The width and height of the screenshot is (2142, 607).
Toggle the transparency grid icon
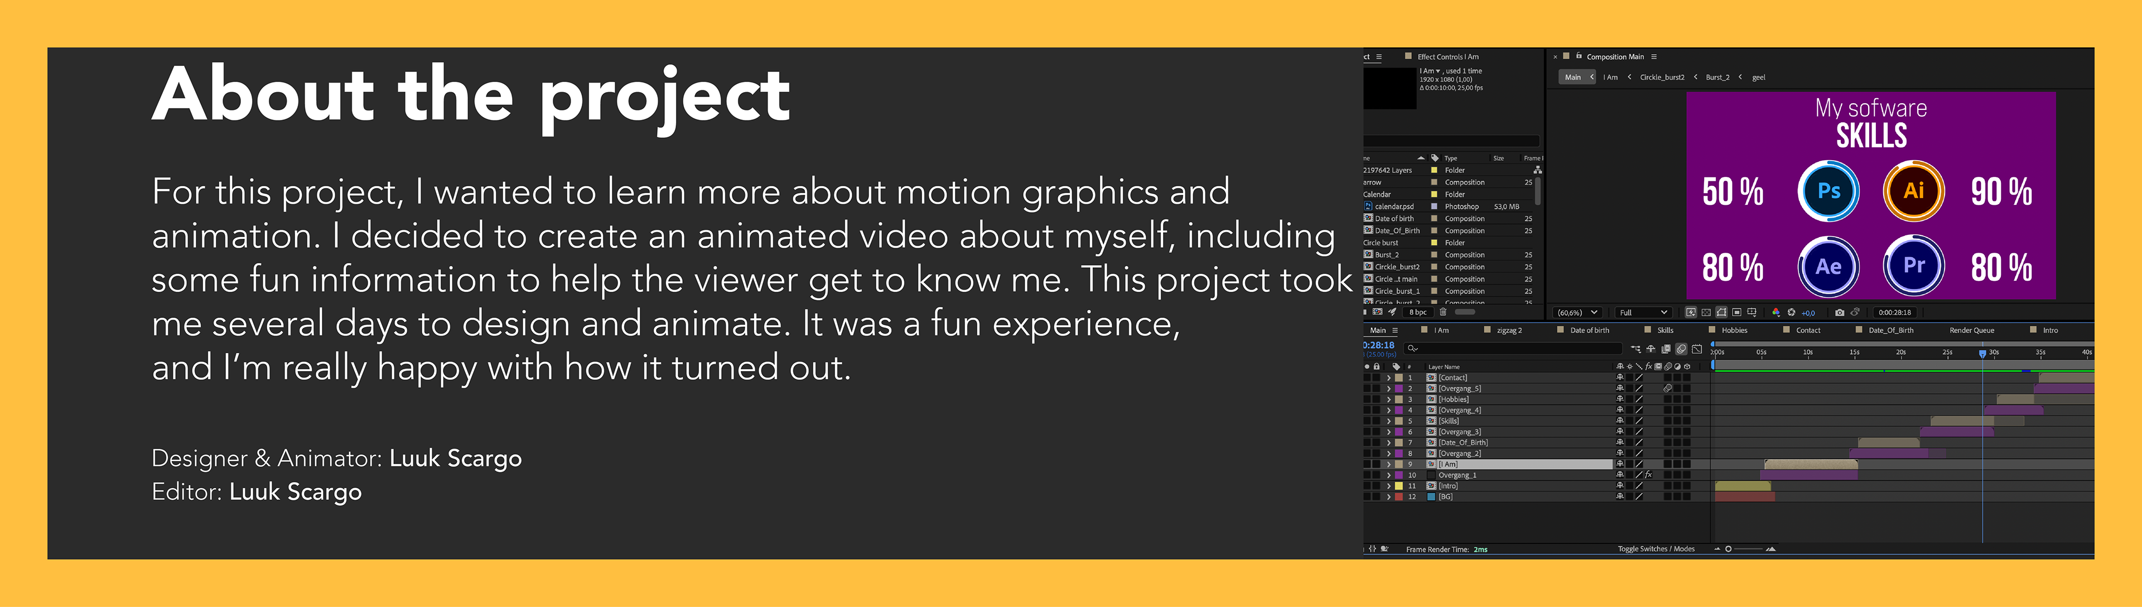(x=1706, y=312)
